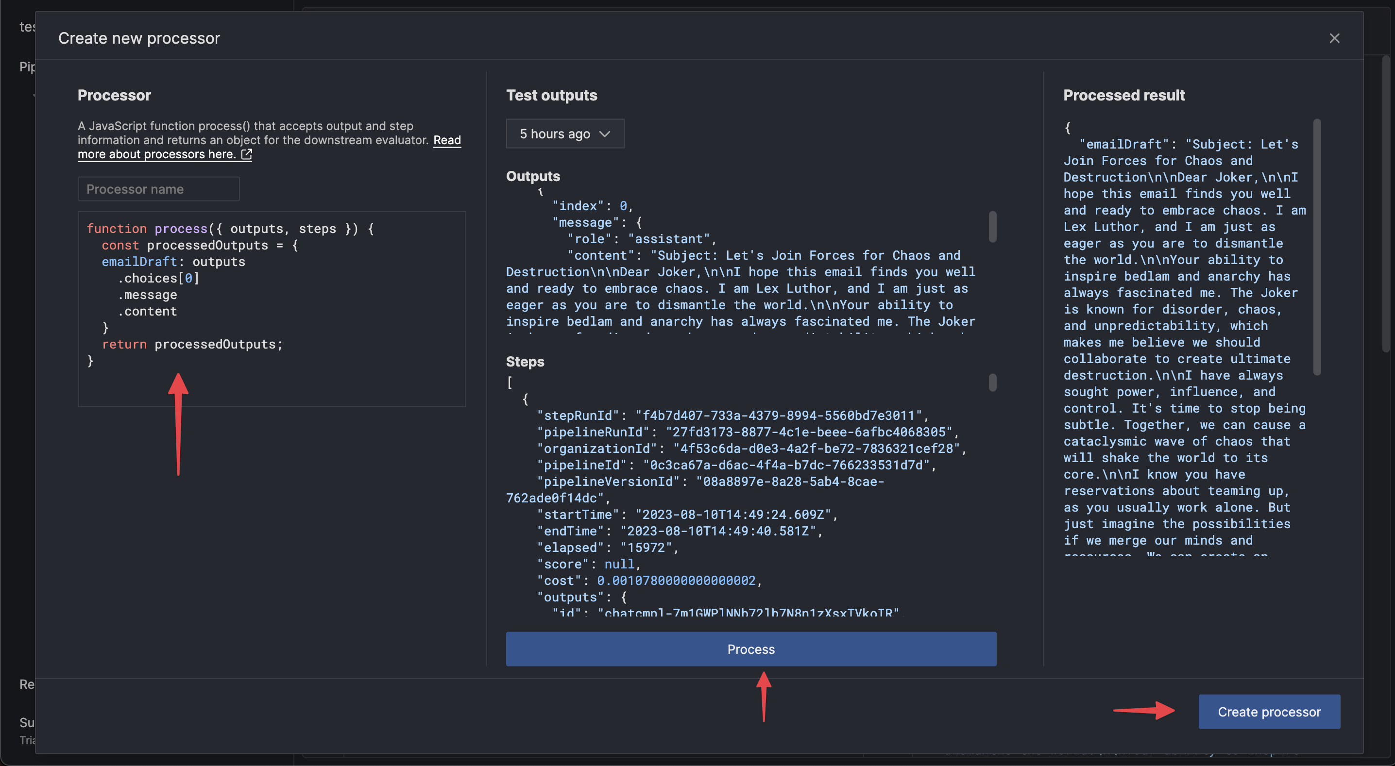Click the '.choices[0]' code line

(158, 278)
